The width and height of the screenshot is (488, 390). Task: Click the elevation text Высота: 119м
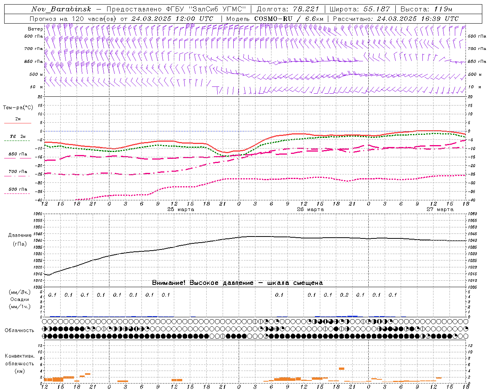point(426,9)
